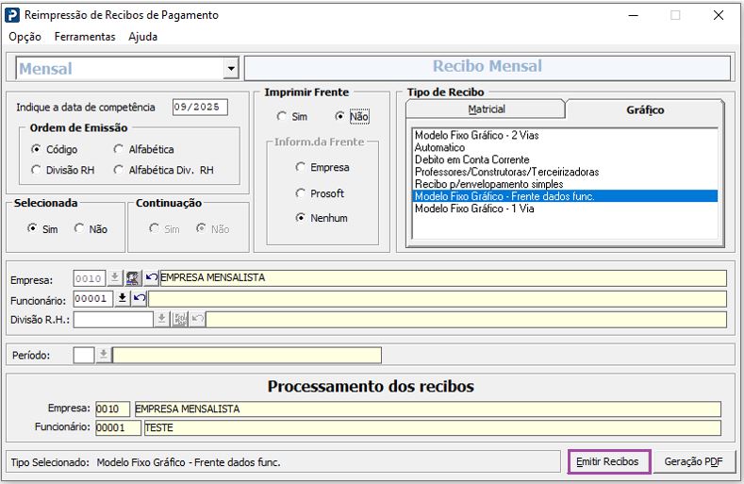Choose Não in the Selecionada group
Viewport: 744px width, 484px height.
(79, 229)
